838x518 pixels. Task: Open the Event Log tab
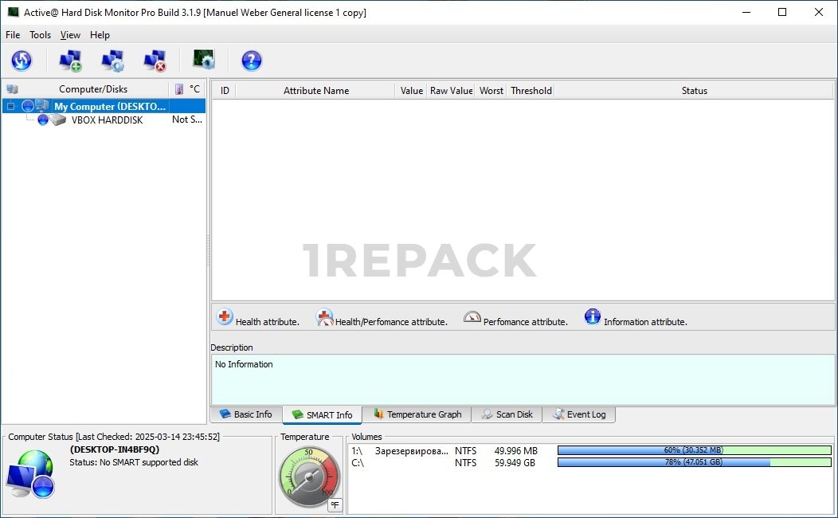point(579,414)
